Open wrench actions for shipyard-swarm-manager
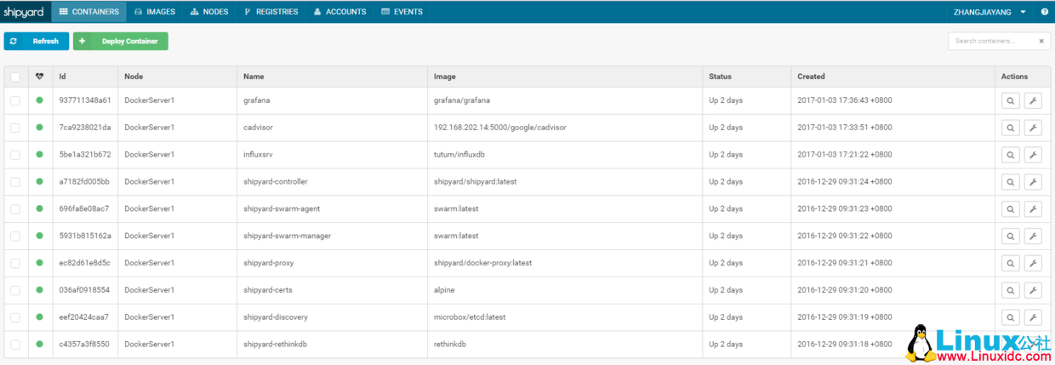The image size is (1055, 365). coord(1033,237)
